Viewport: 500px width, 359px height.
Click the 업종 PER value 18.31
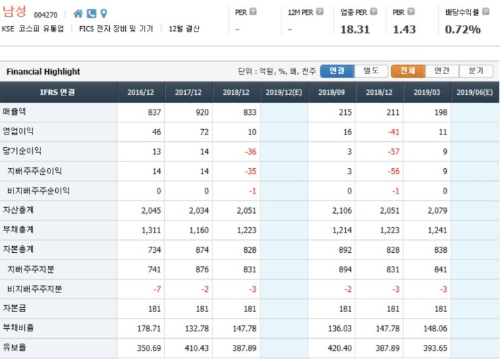(355, 30)
